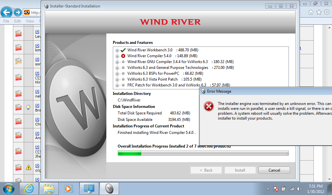Click the disabled Back button

(206, 170)
